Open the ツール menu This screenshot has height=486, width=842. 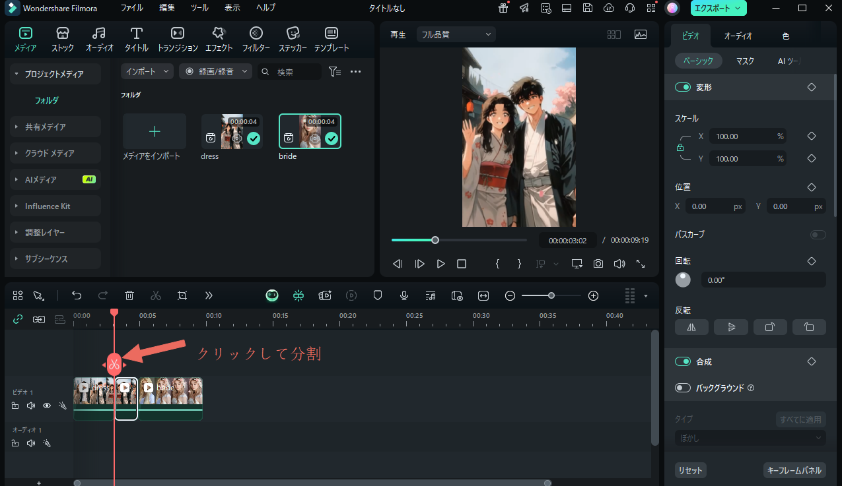pyautogui.click(x=199, y=8)
